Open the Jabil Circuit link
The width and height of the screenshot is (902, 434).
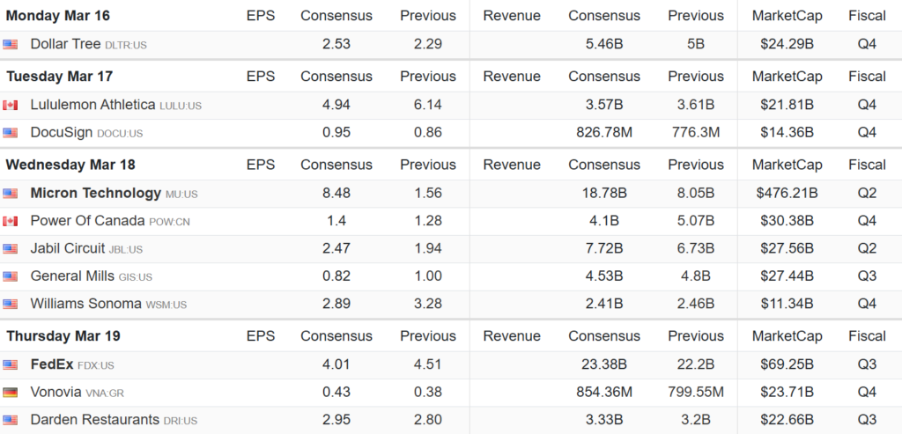68,248
